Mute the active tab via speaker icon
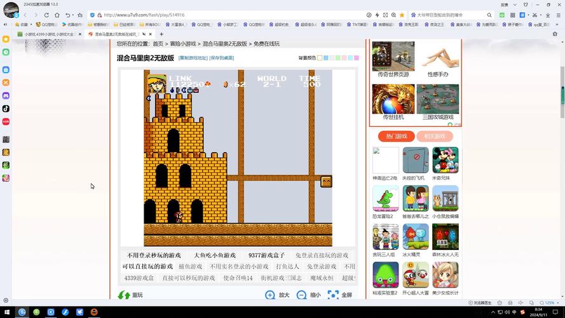565x318 pixels. coord(144,34)
